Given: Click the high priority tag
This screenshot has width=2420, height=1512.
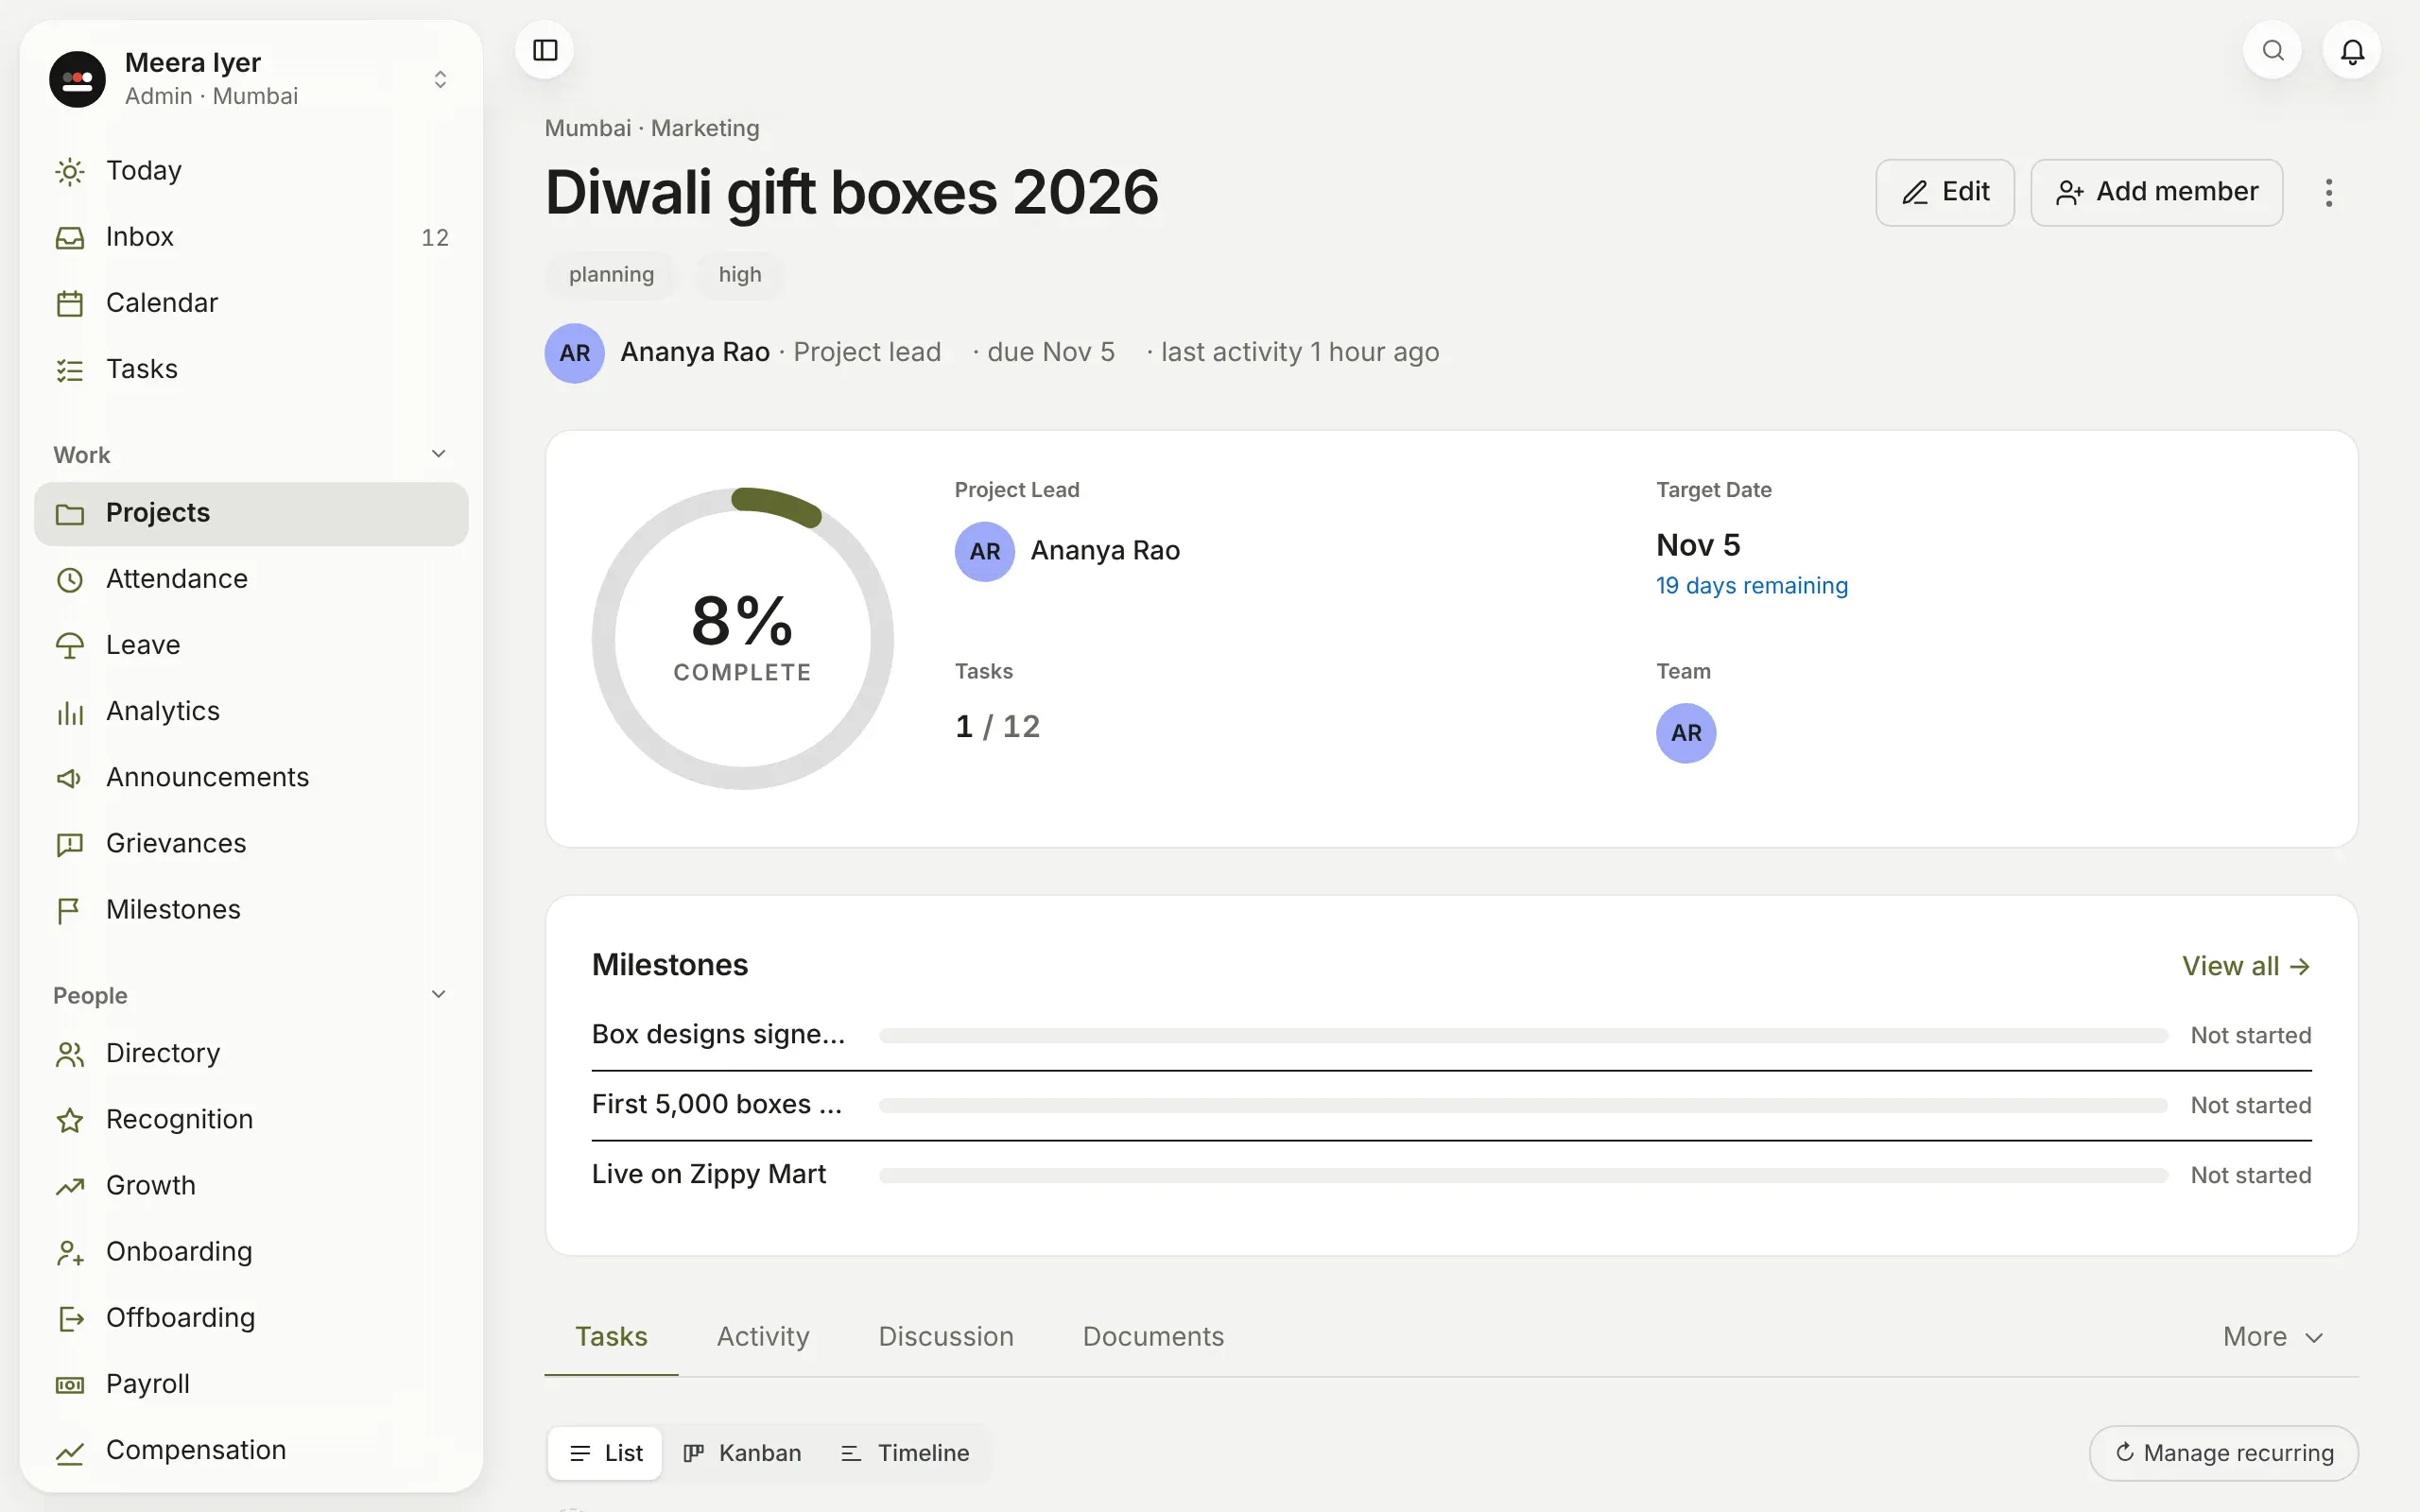Looking at the screenshot, I should pos(740,275).
